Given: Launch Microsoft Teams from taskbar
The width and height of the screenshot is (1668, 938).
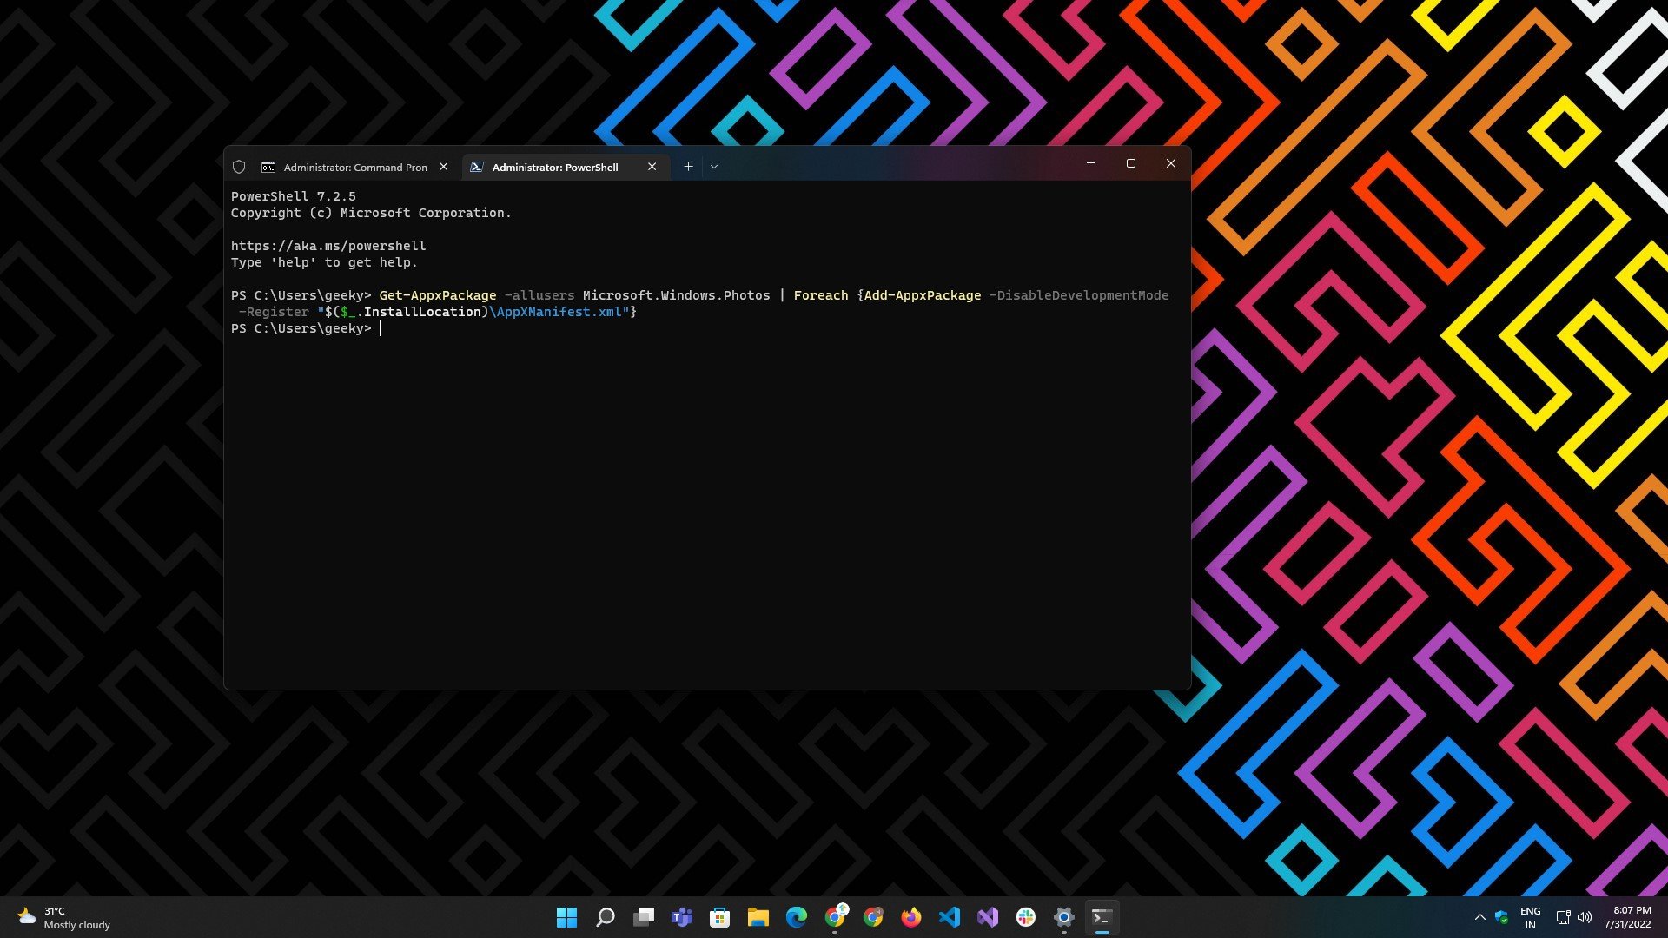Looking at the screenshot, I should (682, 917).
